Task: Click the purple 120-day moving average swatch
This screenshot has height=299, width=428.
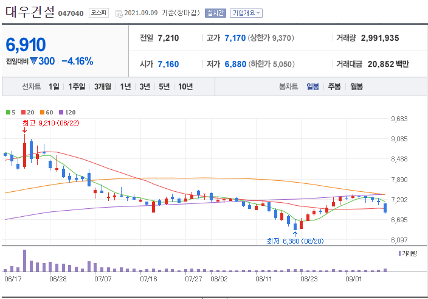Action: point(61,112)
